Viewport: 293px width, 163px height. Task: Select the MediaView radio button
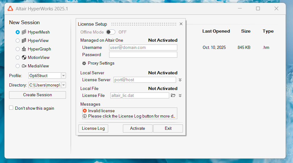[x=18, y=66]
